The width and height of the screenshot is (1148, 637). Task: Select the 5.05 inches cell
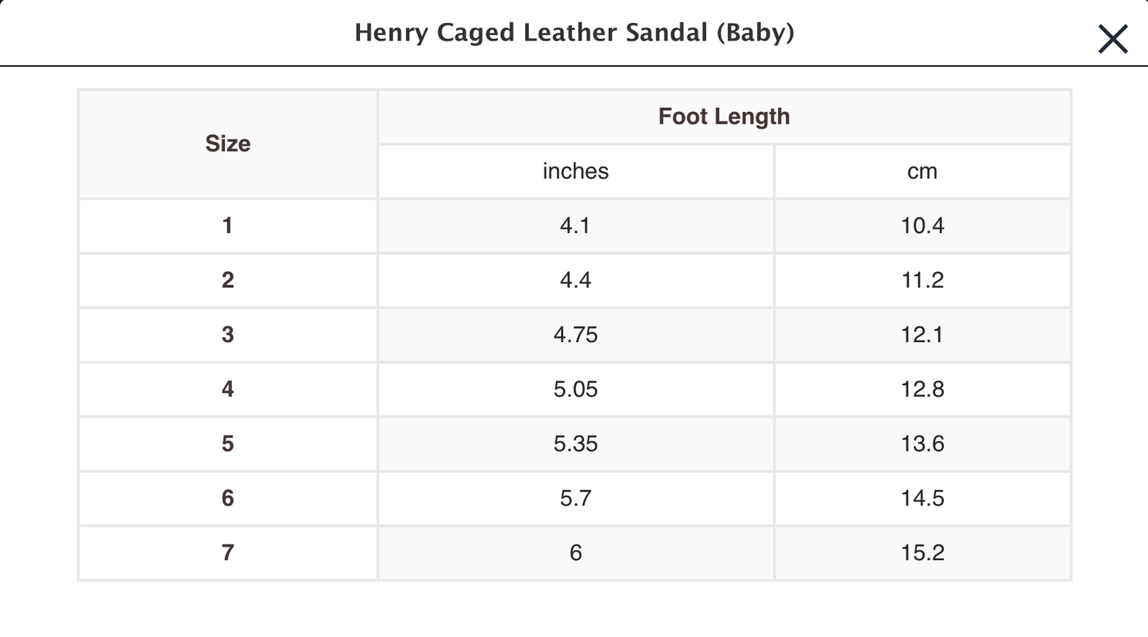click(x=575, y=389)
